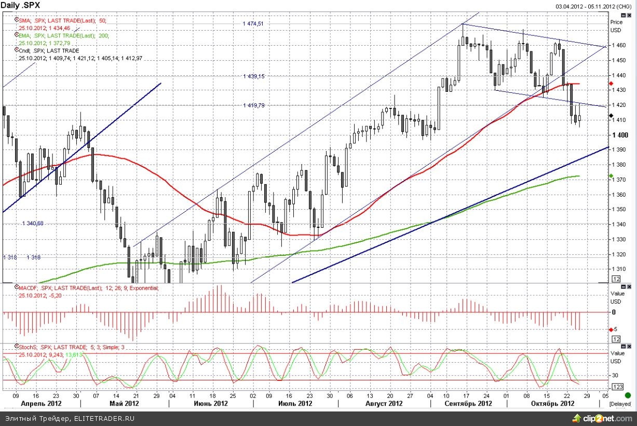Click the clock icon beside the Cndl legend
Screen dimensions: 637x426
click(x=17, y=50)
